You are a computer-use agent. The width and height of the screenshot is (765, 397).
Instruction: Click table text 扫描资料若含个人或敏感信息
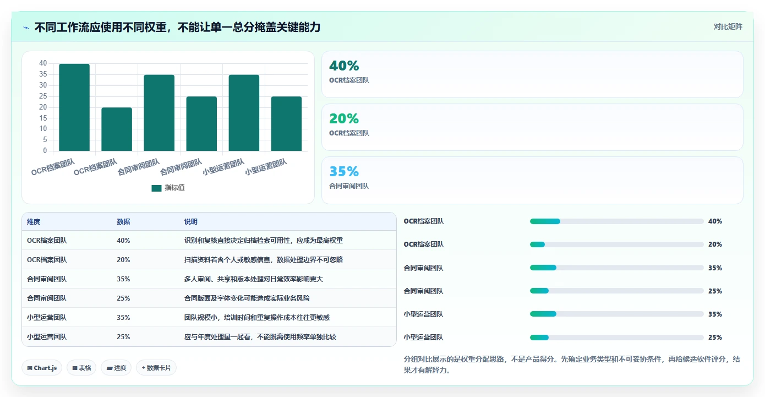pos(227,260)
